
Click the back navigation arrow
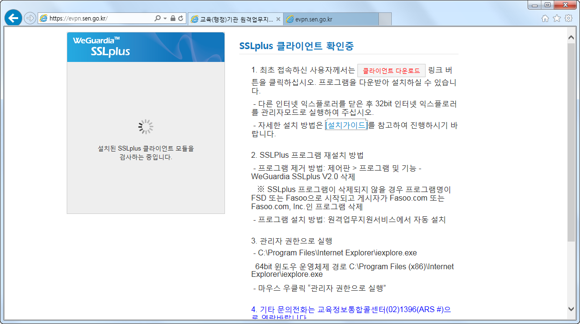[x=12, y=18]
